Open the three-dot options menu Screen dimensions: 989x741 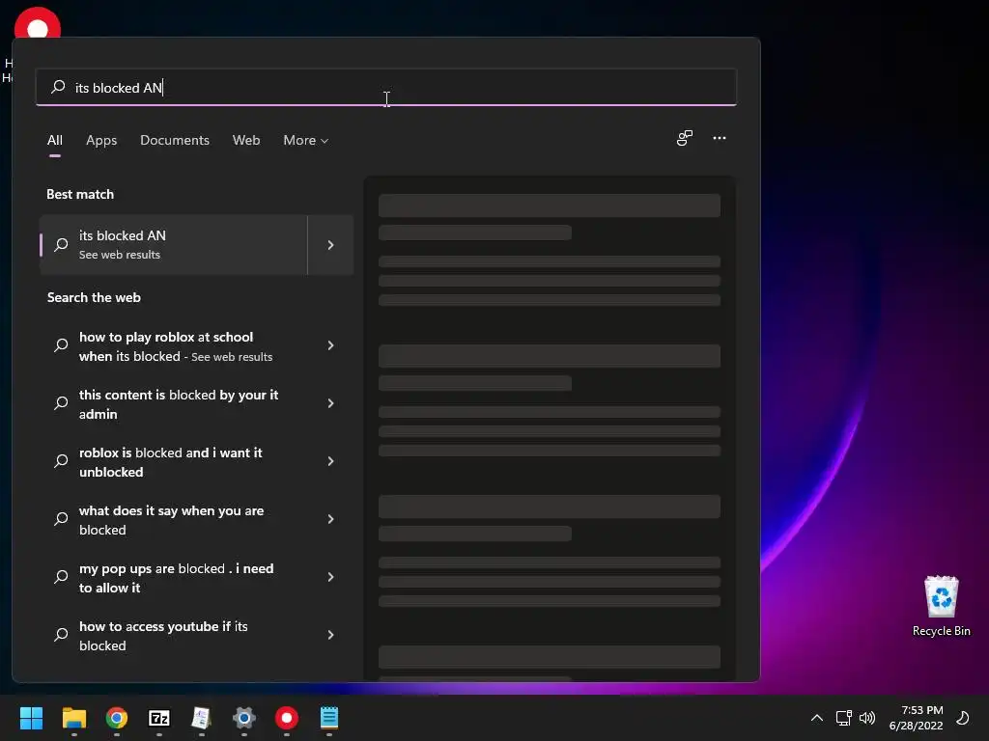719,138
